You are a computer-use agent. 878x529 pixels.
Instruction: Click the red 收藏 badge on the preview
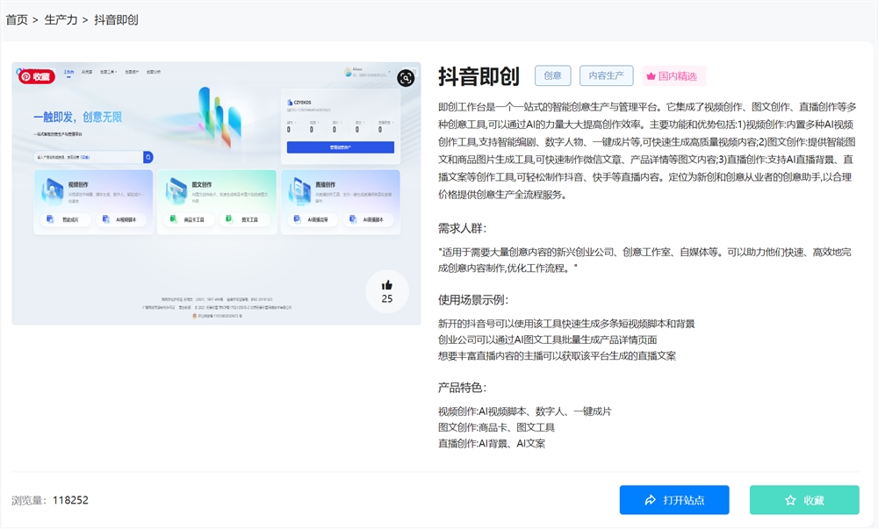point(35,78)
